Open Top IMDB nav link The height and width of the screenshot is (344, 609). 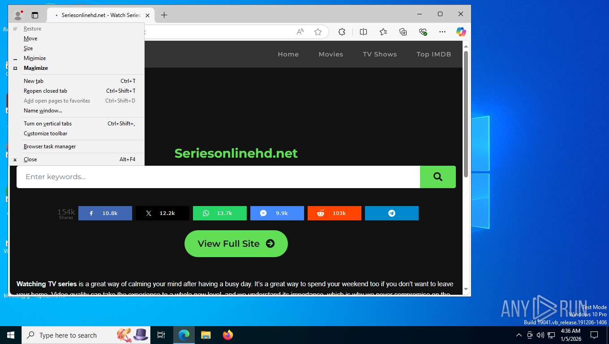click(x=433, y=54)
